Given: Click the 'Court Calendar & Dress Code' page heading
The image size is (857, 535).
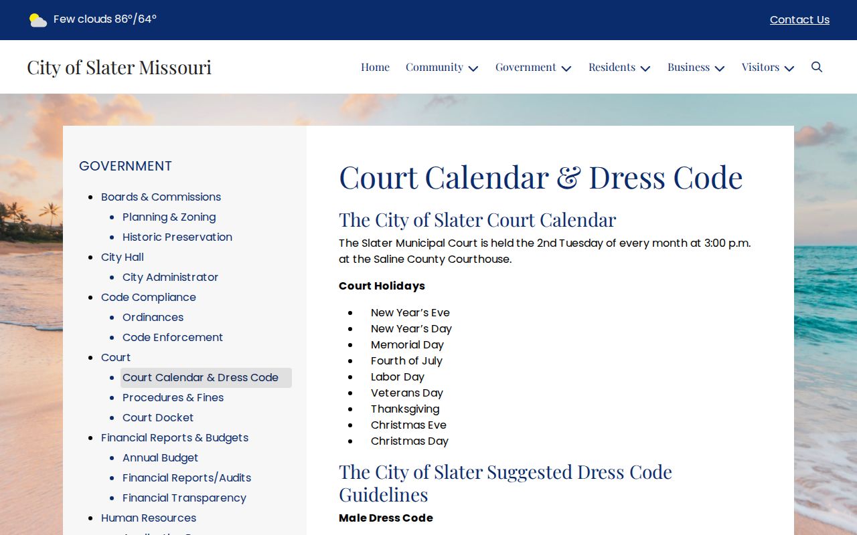Looking at the screenshot, I should (x=541, y=177).
